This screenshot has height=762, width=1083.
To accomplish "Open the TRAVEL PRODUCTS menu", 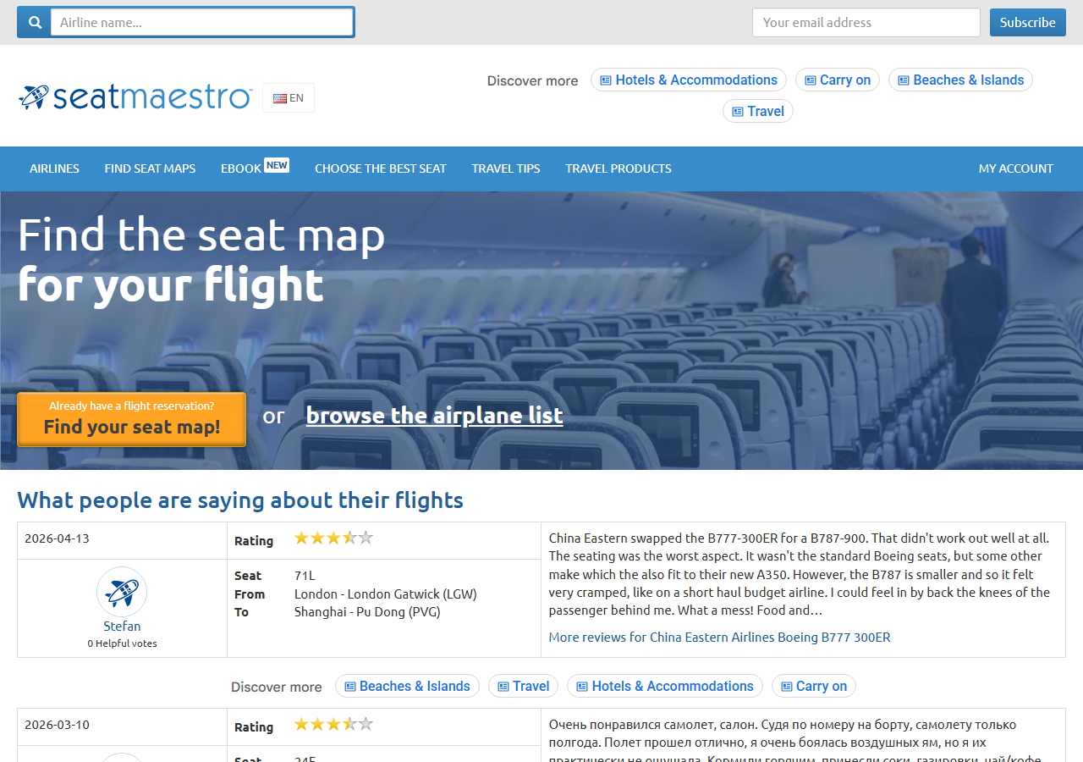I will (x=618, y=168).
